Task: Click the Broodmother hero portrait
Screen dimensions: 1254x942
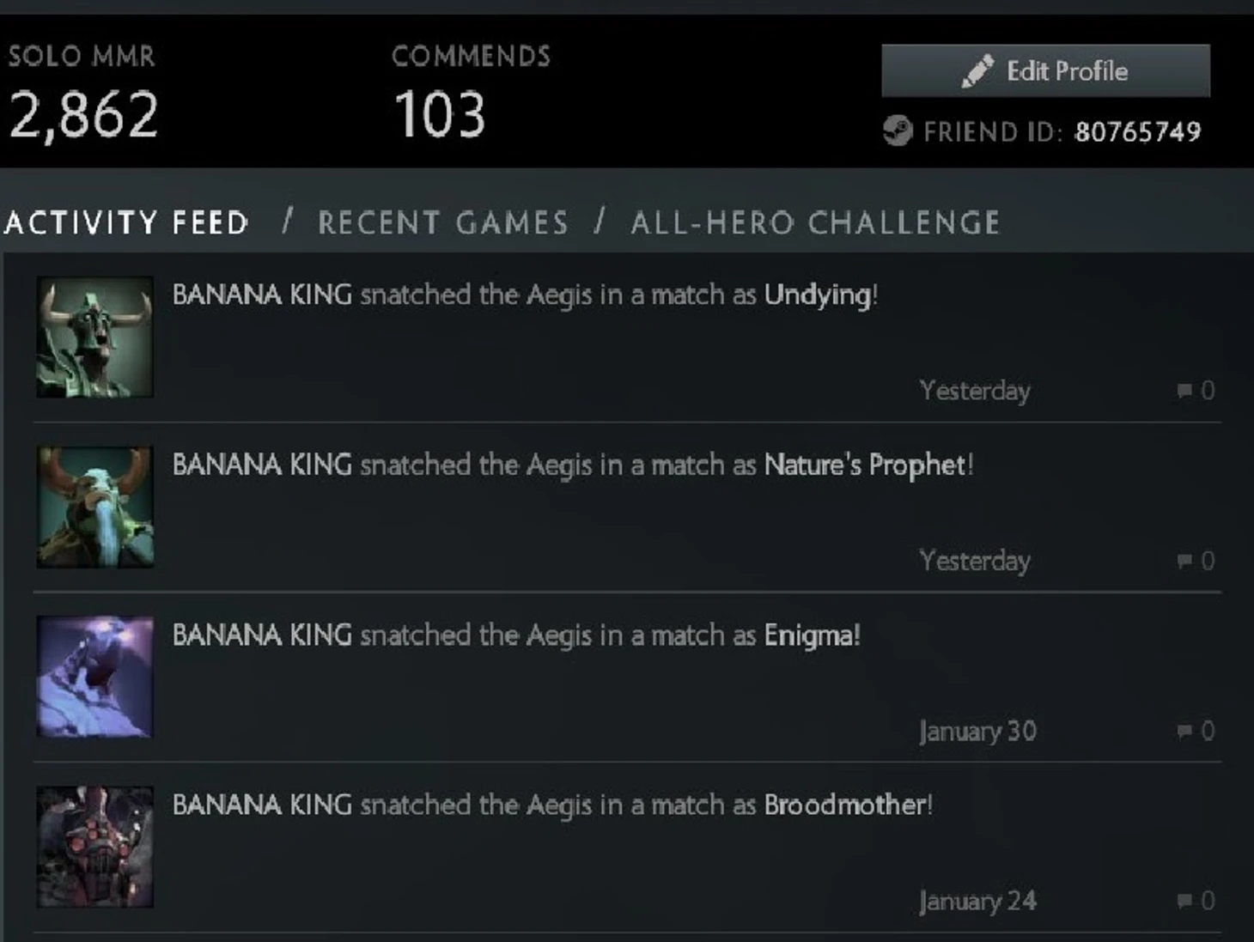Action: 95,847
